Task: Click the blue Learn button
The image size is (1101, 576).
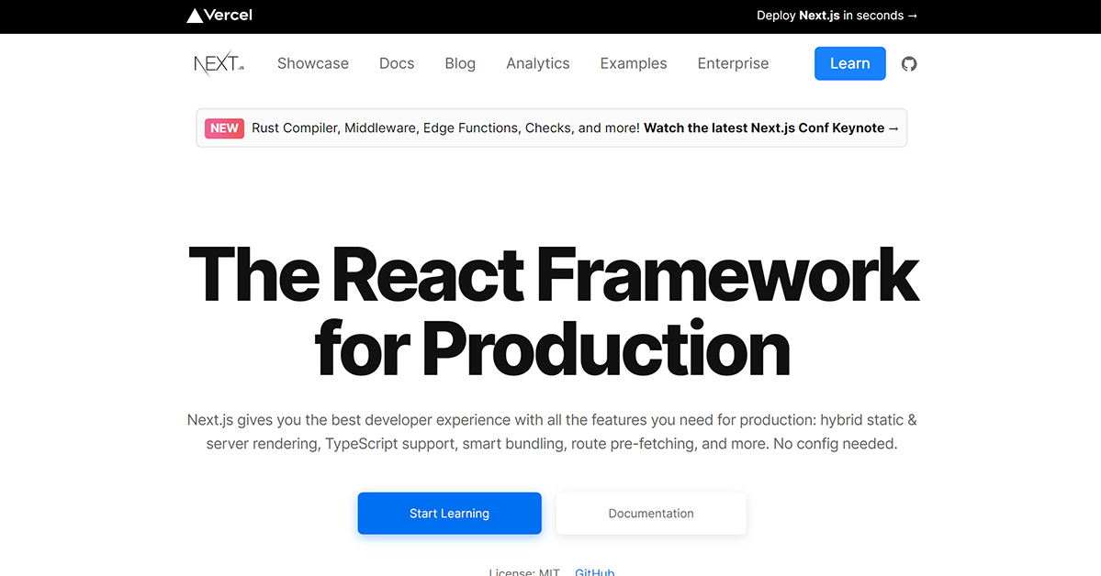Action: 849,63
